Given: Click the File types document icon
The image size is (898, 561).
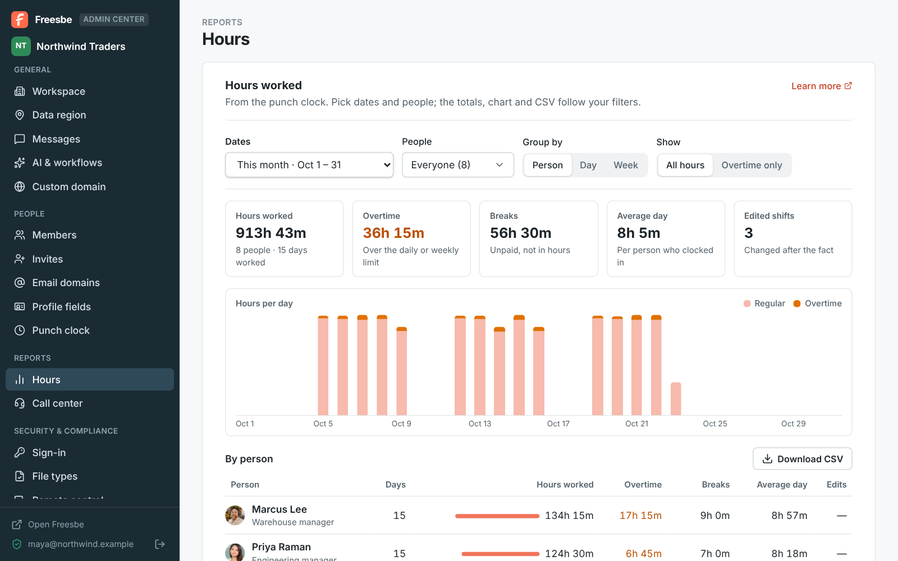Looking at the screenshot, I should pyautogui.click(x=20, y=476).
